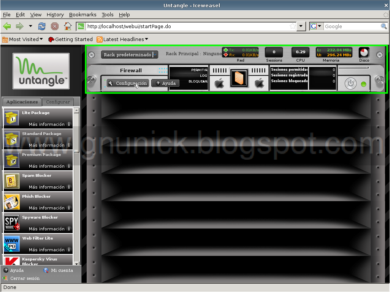Click the Firewall green status LED
The width and height of the screenshot is (390, 292).
[364, 84]
